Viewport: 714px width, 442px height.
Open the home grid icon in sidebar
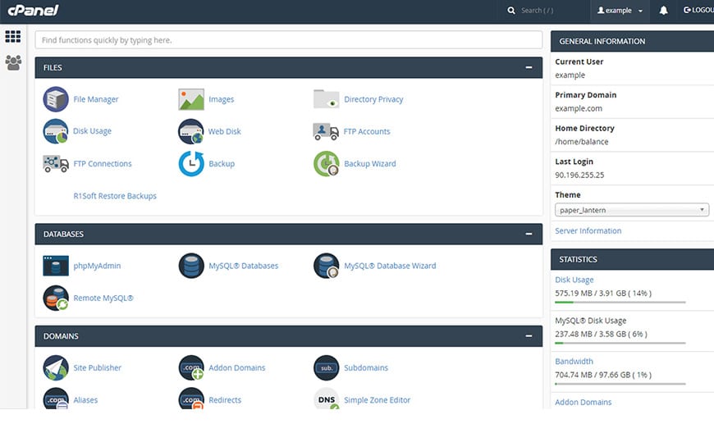coord(13,36)
